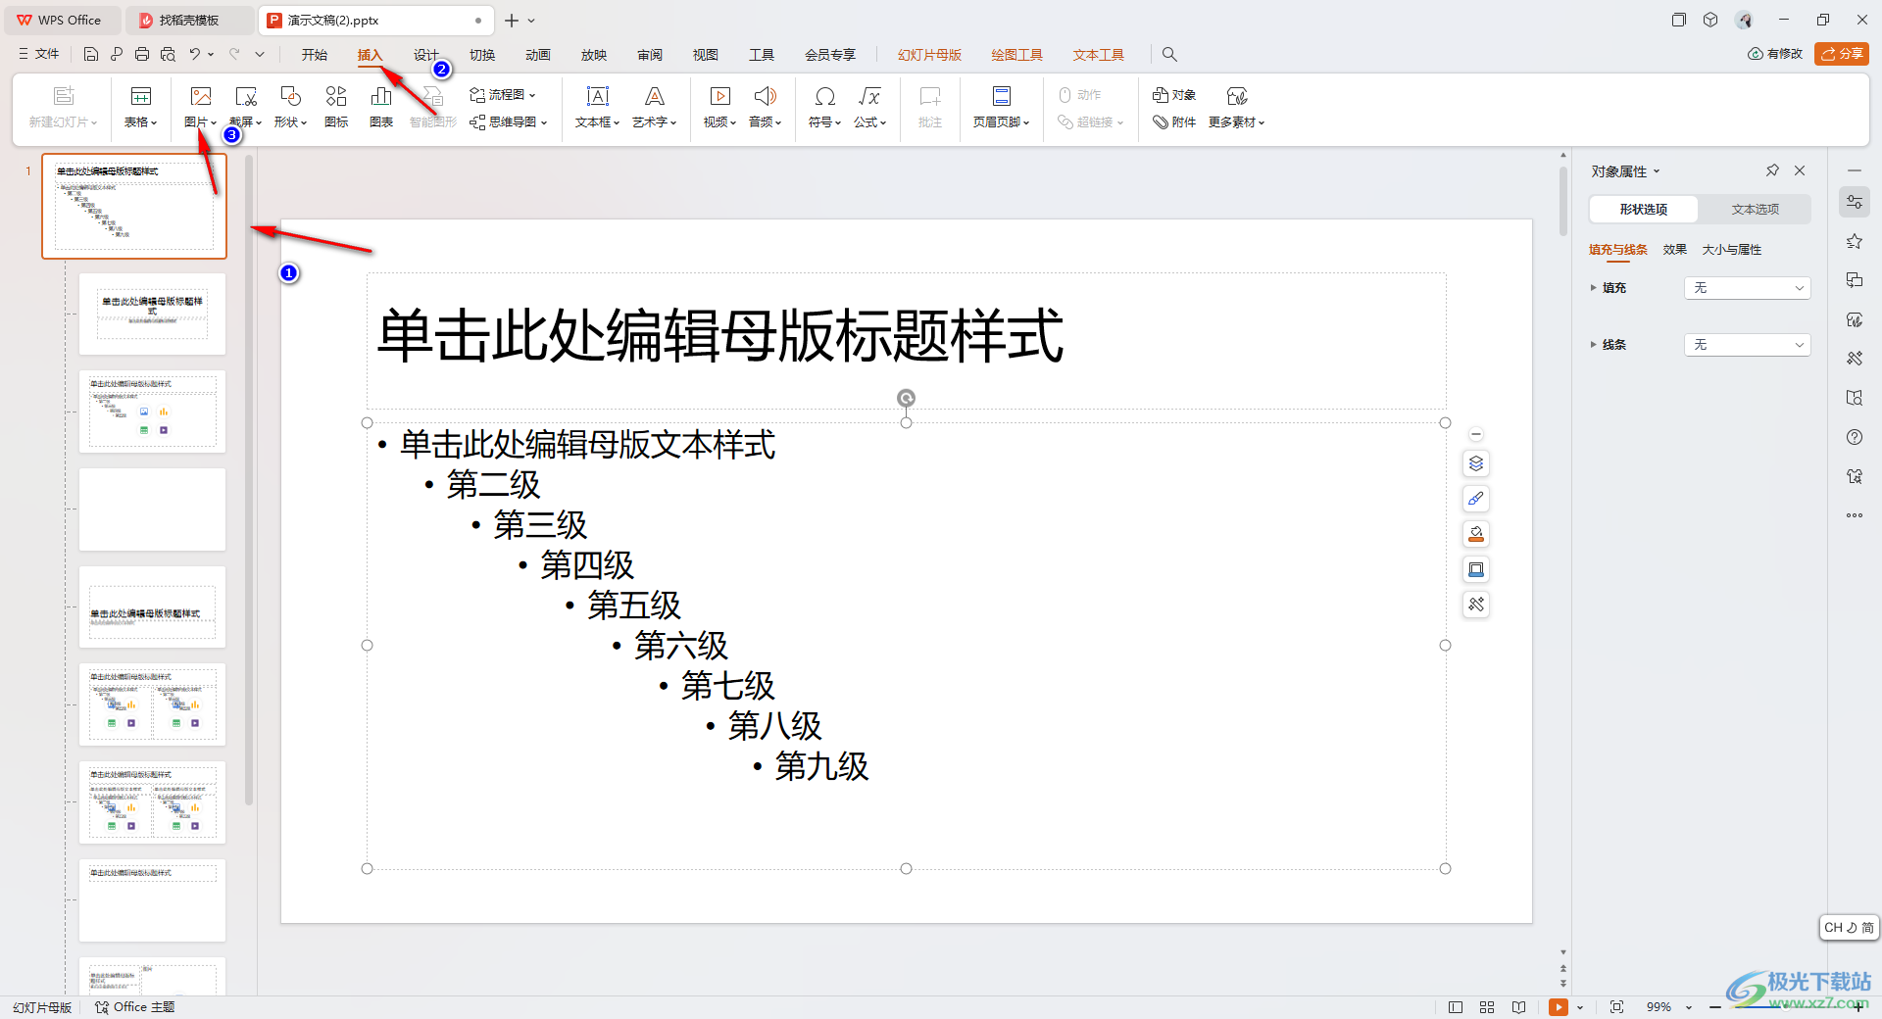Open the Mind Map dropdown

pyautogui.click(x=509, y=122)
